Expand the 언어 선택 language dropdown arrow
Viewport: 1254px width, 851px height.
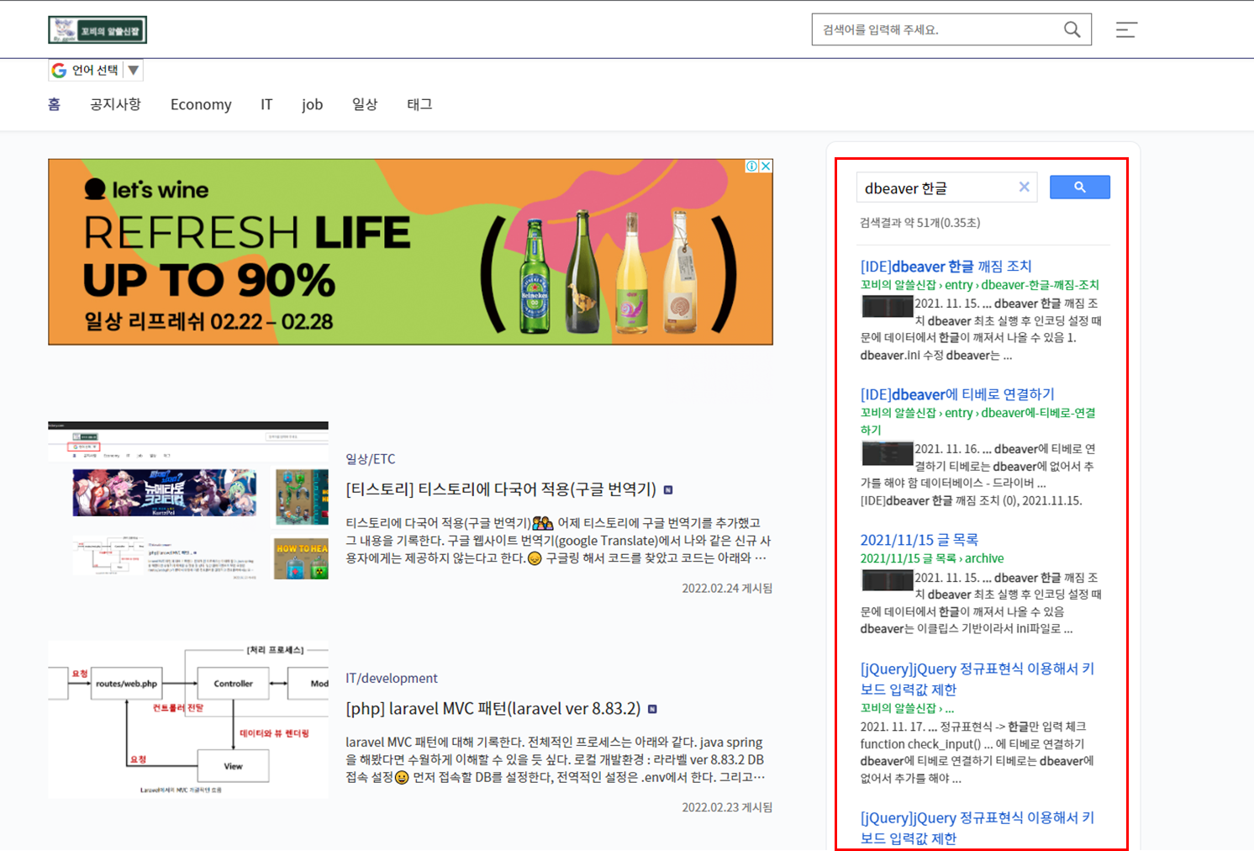[133, 71]
